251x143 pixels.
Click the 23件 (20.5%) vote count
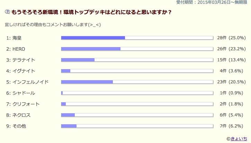click(231, 82)
